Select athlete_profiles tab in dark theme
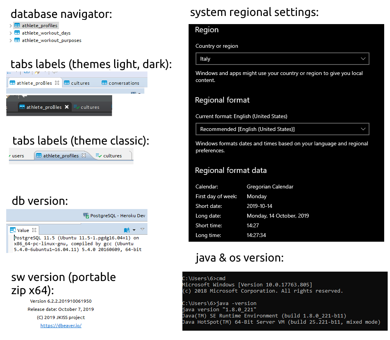The image size is (390, 340). point(44,107)
